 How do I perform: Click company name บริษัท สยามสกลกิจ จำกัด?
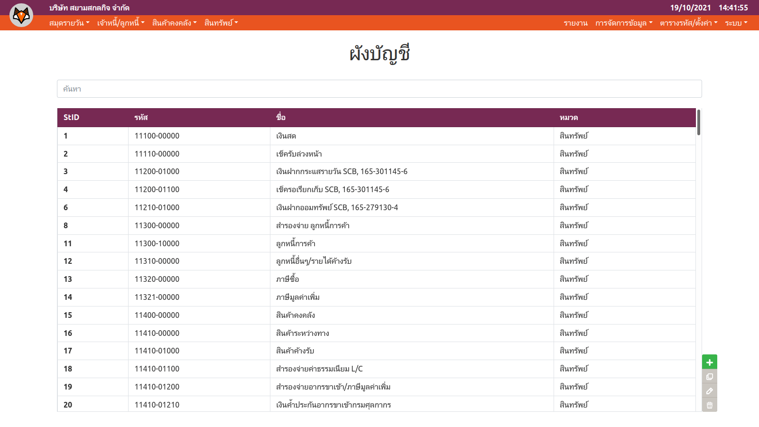[89, 8]
